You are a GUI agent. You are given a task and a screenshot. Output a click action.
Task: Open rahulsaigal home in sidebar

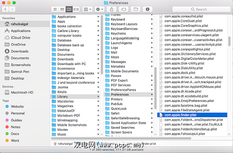click(25, 24)
